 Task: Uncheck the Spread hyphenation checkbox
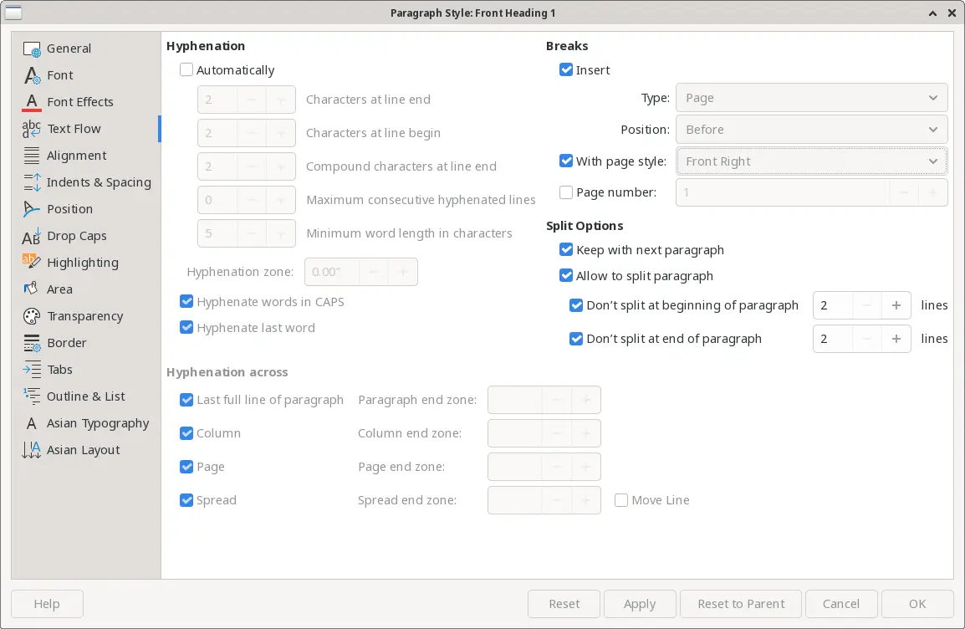point(186,499)
